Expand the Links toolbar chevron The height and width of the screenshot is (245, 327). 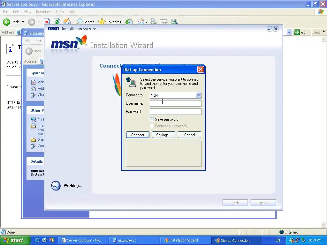pyautogui.click(x=324, y=31)
